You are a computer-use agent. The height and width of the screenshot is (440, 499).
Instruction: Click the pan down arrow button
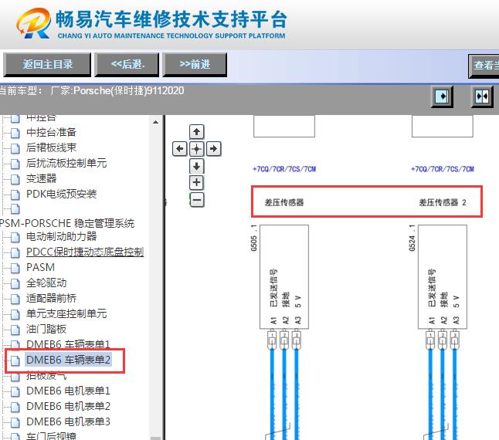[196, 166]
